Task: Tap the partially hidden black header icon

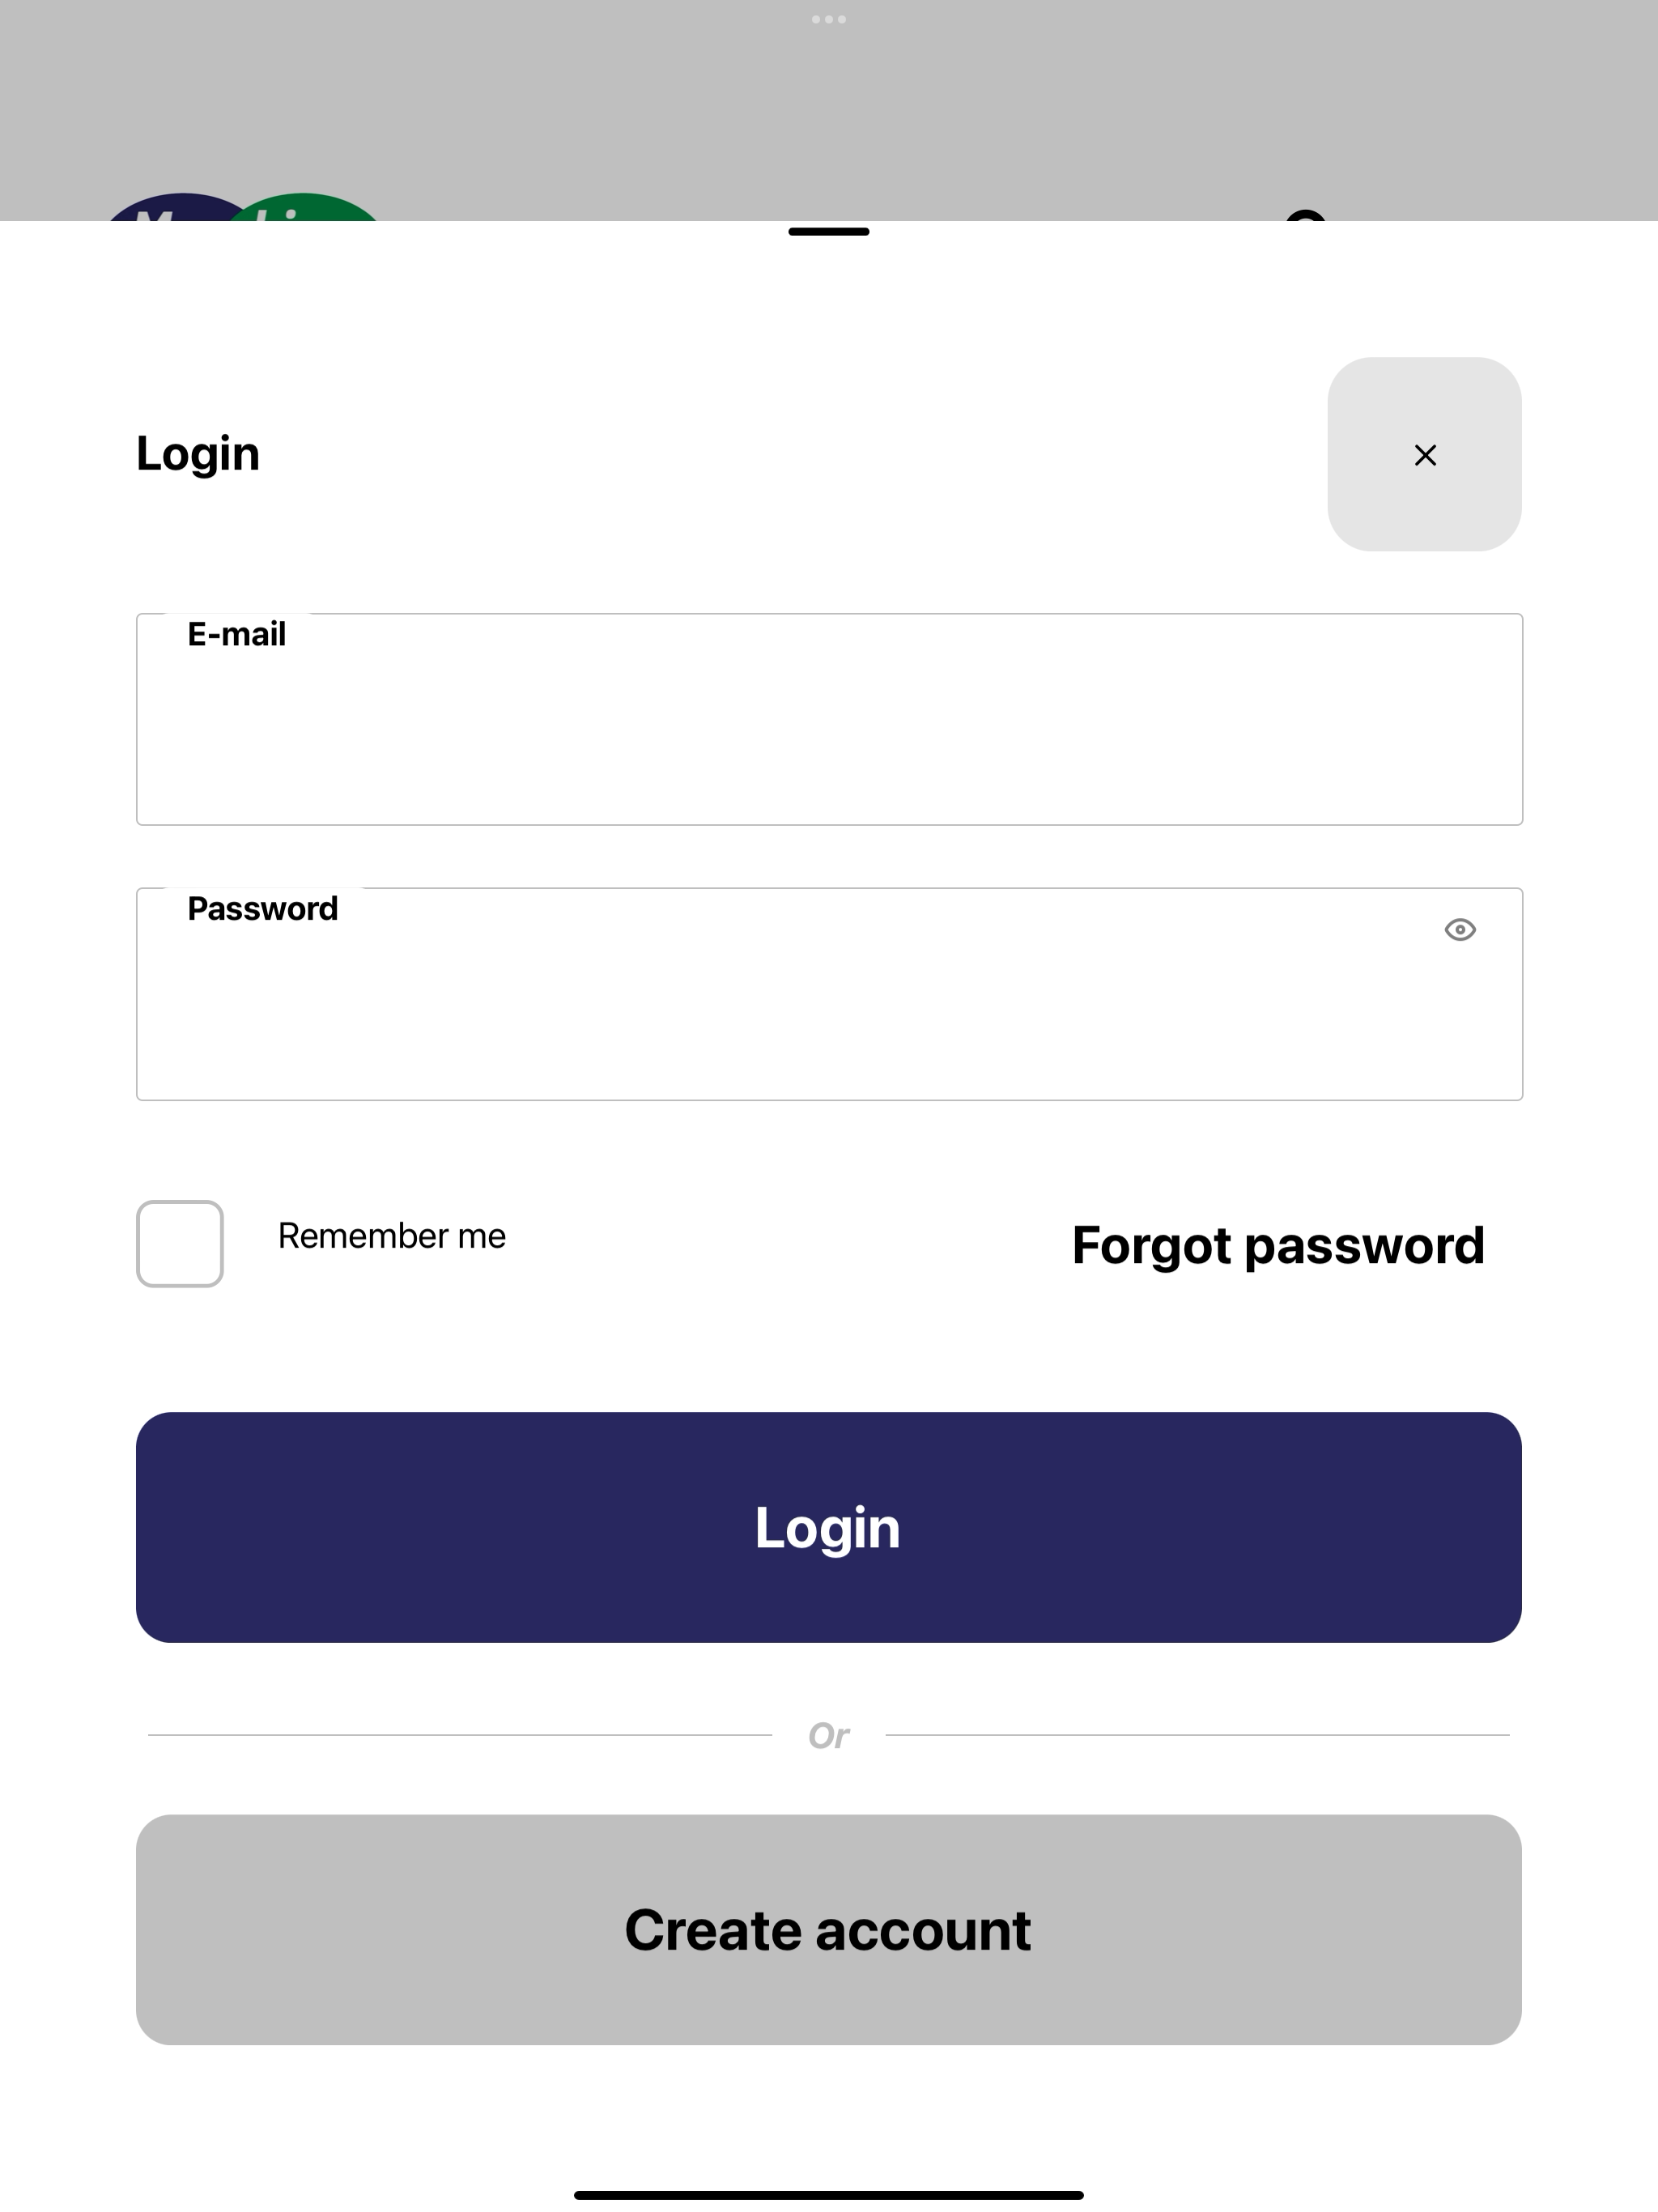Action: coord(1306,215)
